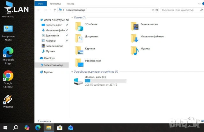Image resolution: width=204 pixels, height=132 pixels.
Task: Select the Този компютър desktop icon
Action: 8,9
